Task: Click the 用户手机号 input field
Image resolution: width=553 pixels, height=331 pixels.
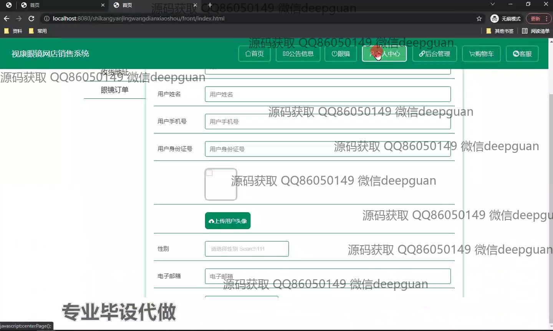Action: point(328,122)
